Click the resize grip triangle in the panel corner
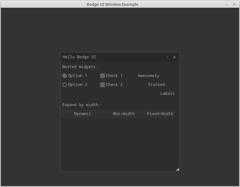Image resolution: width=240 pixels, height=187 pixels. 177,169
